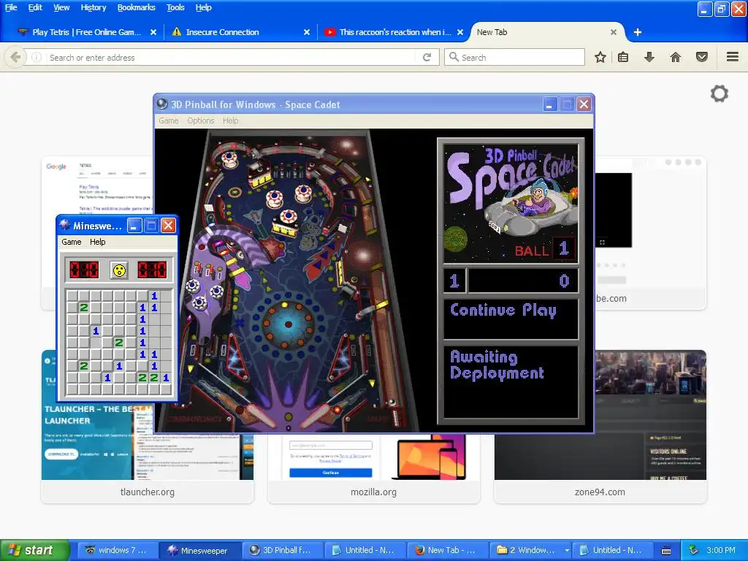Open Firefox Tools menu
This screenshot has width=748, height=561.
(x=175, y=7)
